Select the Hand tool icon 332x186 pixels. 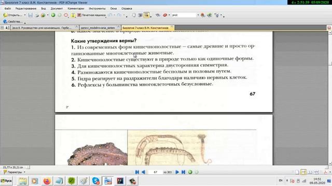[x=134, y=15]
